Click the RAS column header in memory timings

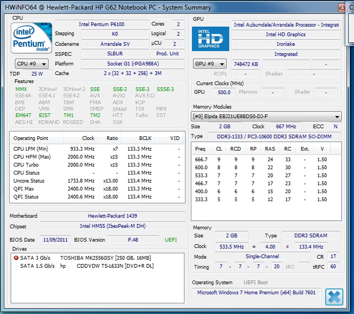coord(270,149)
